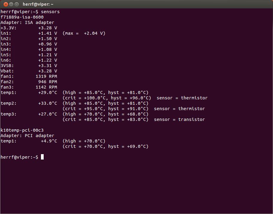This screenshot has width=273, height=214.
Task: Click the window title herrf@viper: ~
Action: point(38,4)
